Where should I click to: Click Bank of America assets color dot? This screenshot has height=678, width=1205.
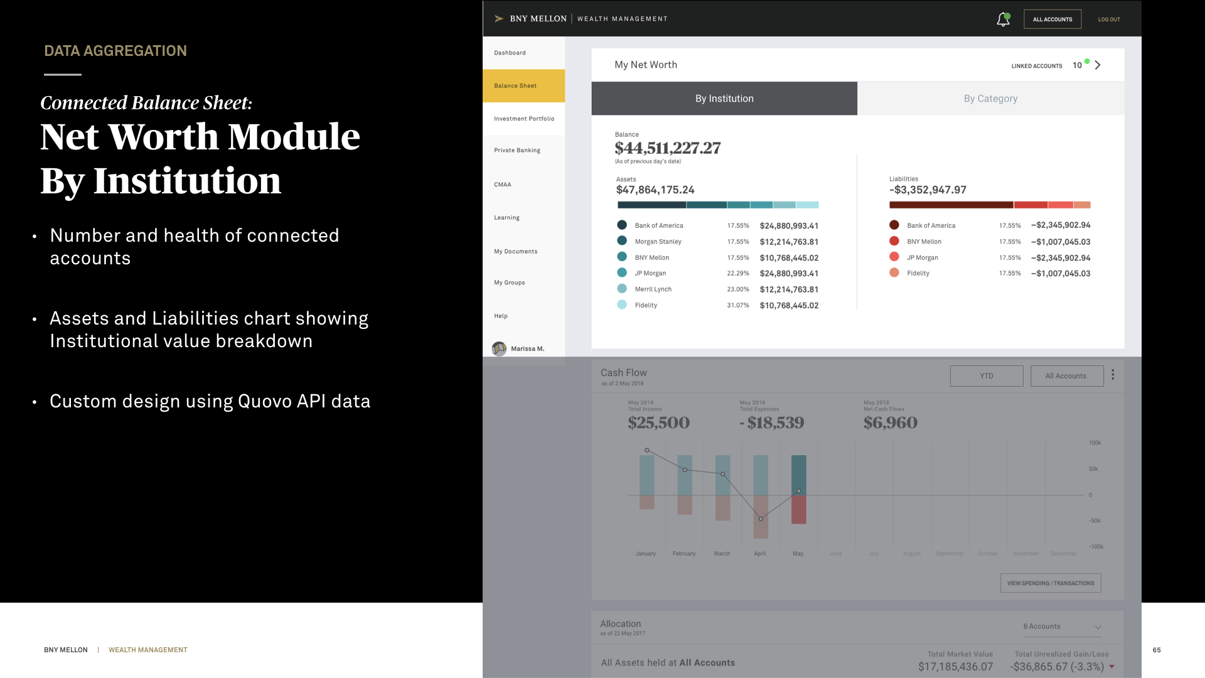(622, 225)
